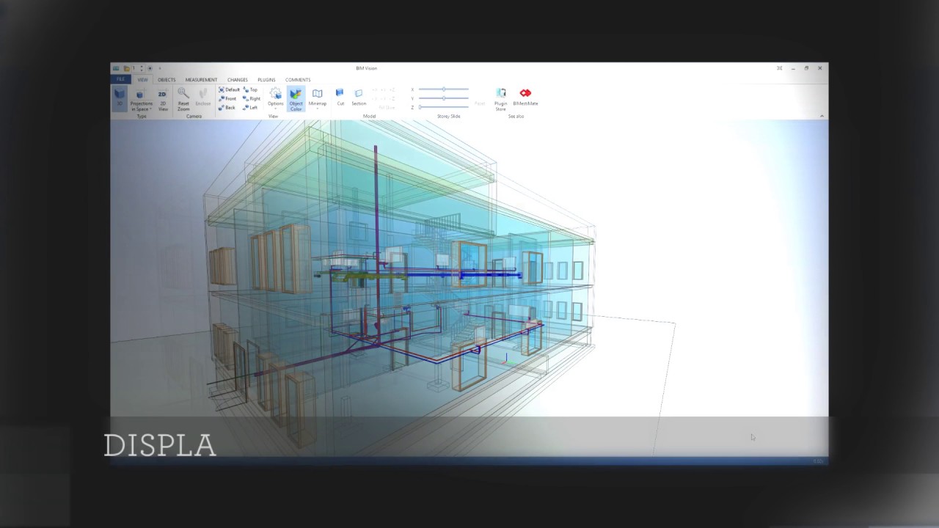Select the Section model tool
The height and width of the screenshot is (528, 939).
(x=359, y=97)
